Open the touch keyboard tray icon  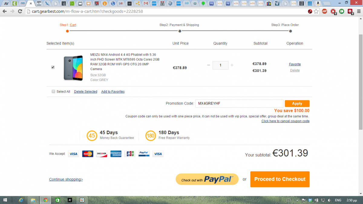coord(289,200)
